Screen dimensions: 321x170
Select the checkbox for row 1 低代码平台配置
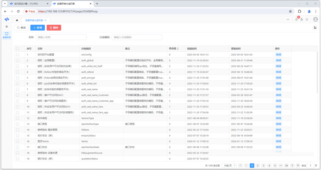click(17, 55)
